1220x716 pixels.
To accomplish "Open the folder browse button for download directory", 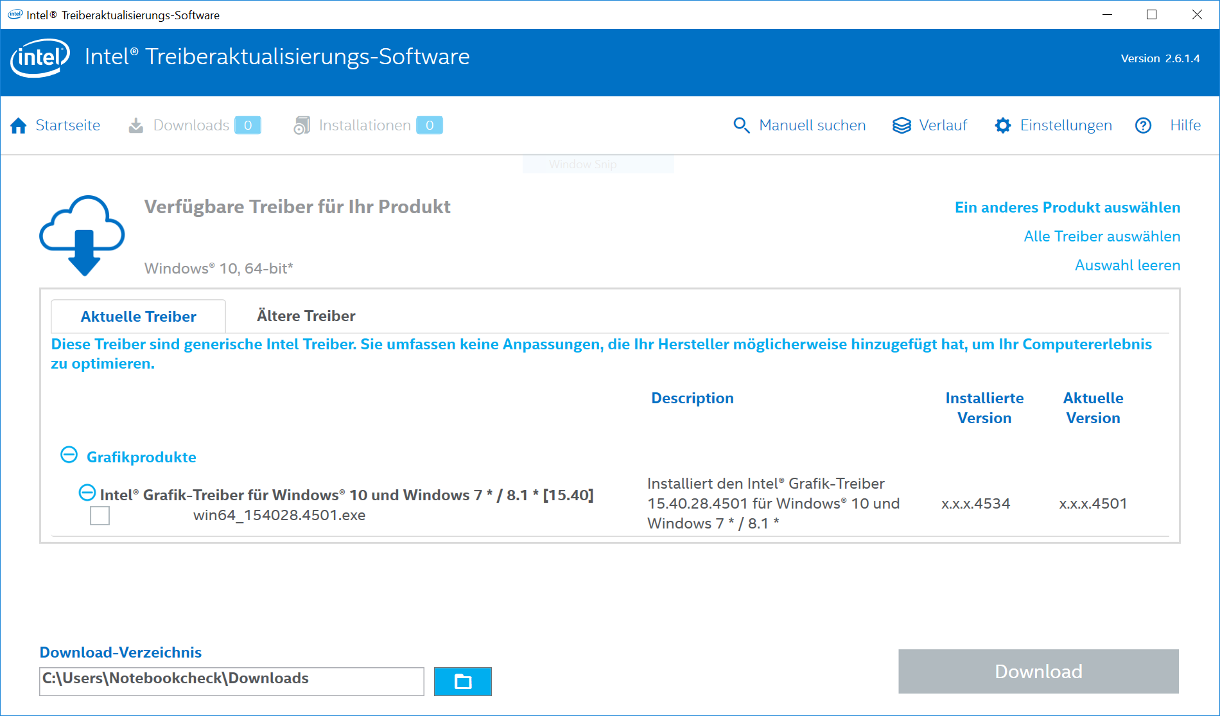I will coord(463,681).
